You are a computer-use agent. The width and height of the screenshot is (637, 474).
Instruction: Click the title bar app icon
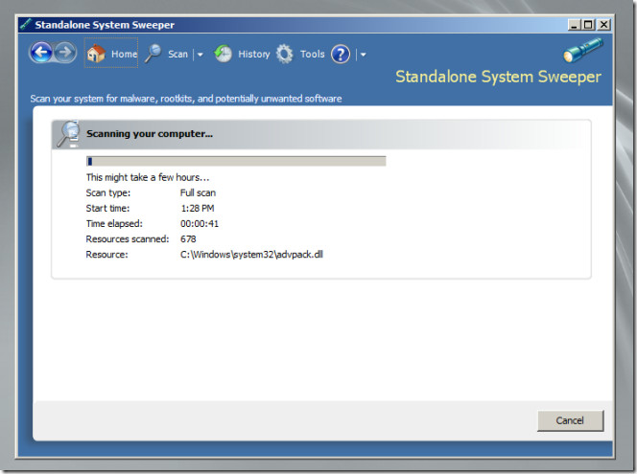pyautogui.click(x=26, y=24)
